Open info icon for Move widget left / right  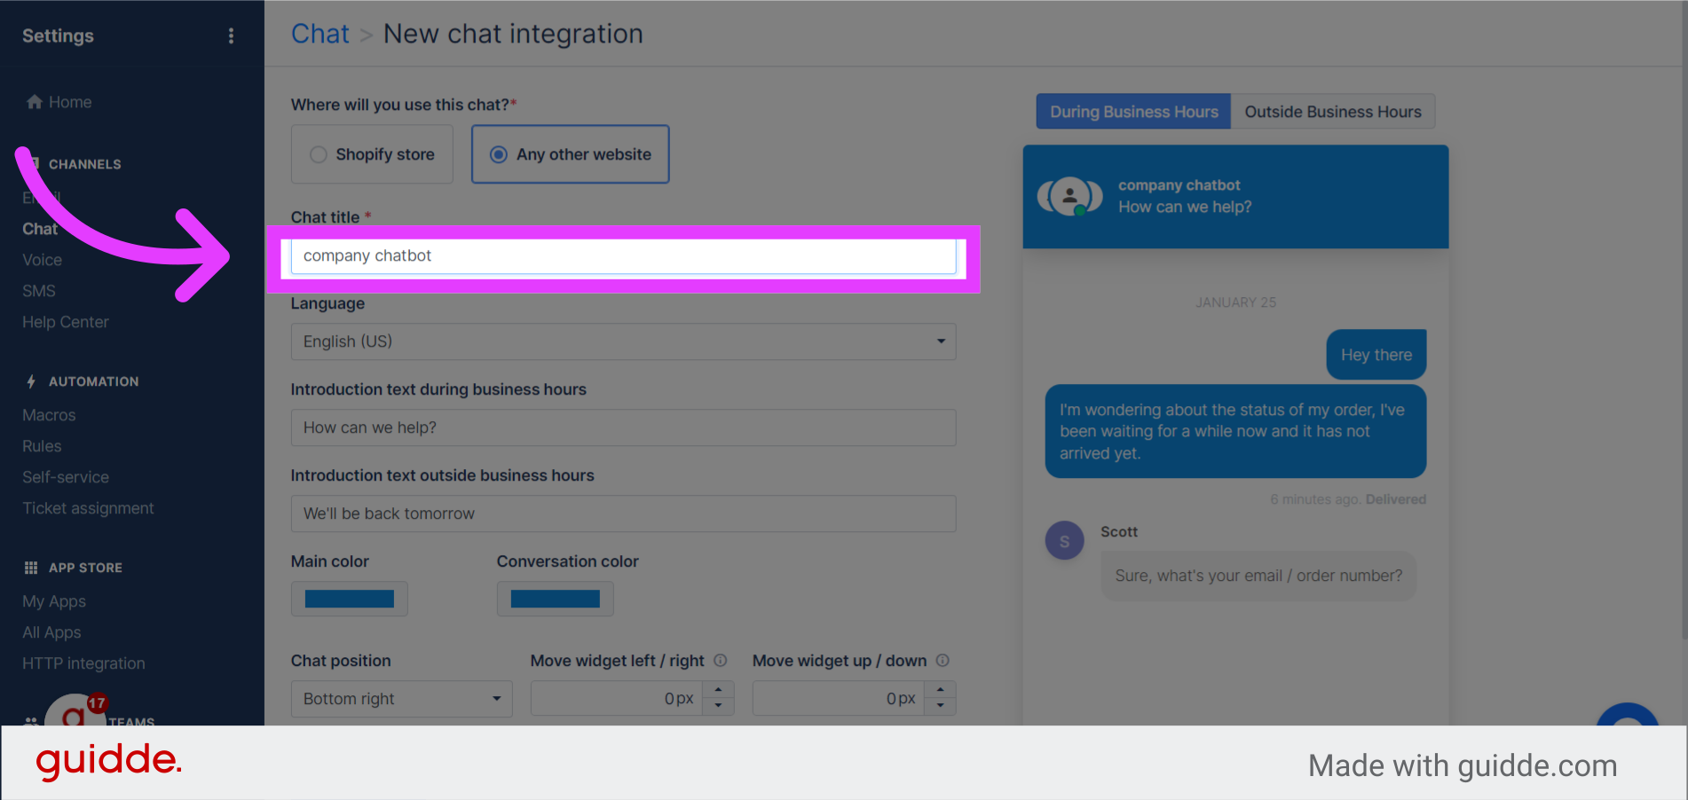click(721, 660)
